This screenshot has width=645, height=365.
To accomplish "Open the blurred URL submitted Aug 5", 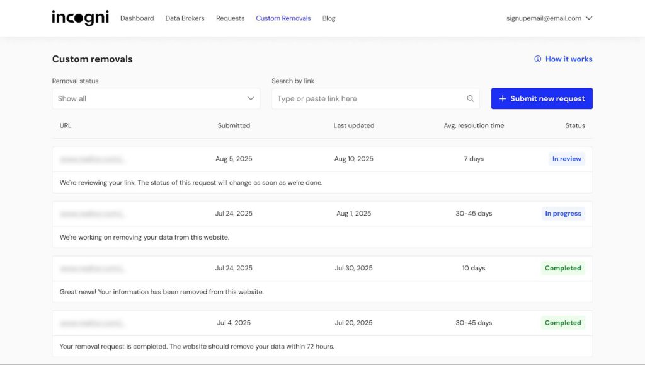I will pyautogui.click(x=93, y=159).
